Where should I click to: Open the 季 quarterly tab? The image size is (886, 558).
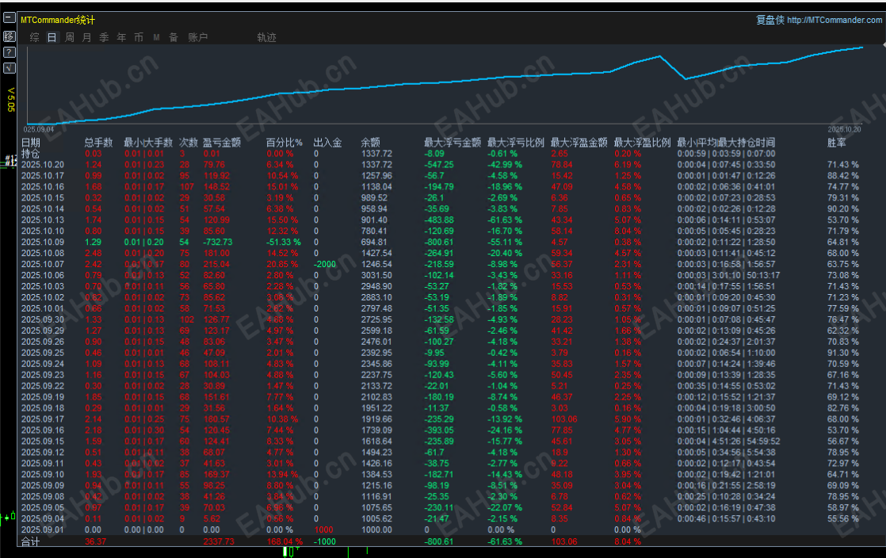(104, 37)
